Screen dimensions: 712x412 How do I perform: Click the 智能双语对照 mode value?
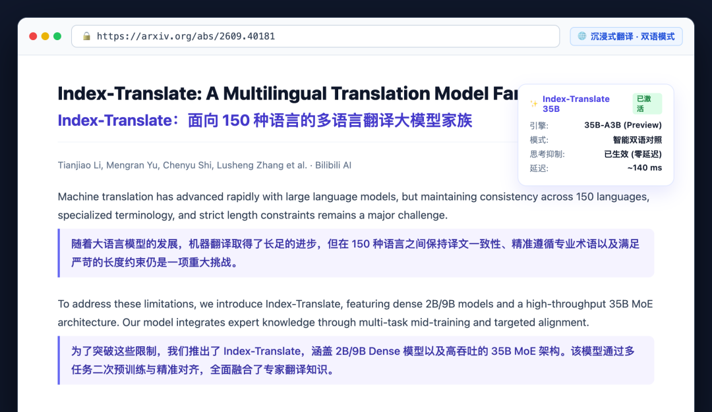(x=637, y=140)
